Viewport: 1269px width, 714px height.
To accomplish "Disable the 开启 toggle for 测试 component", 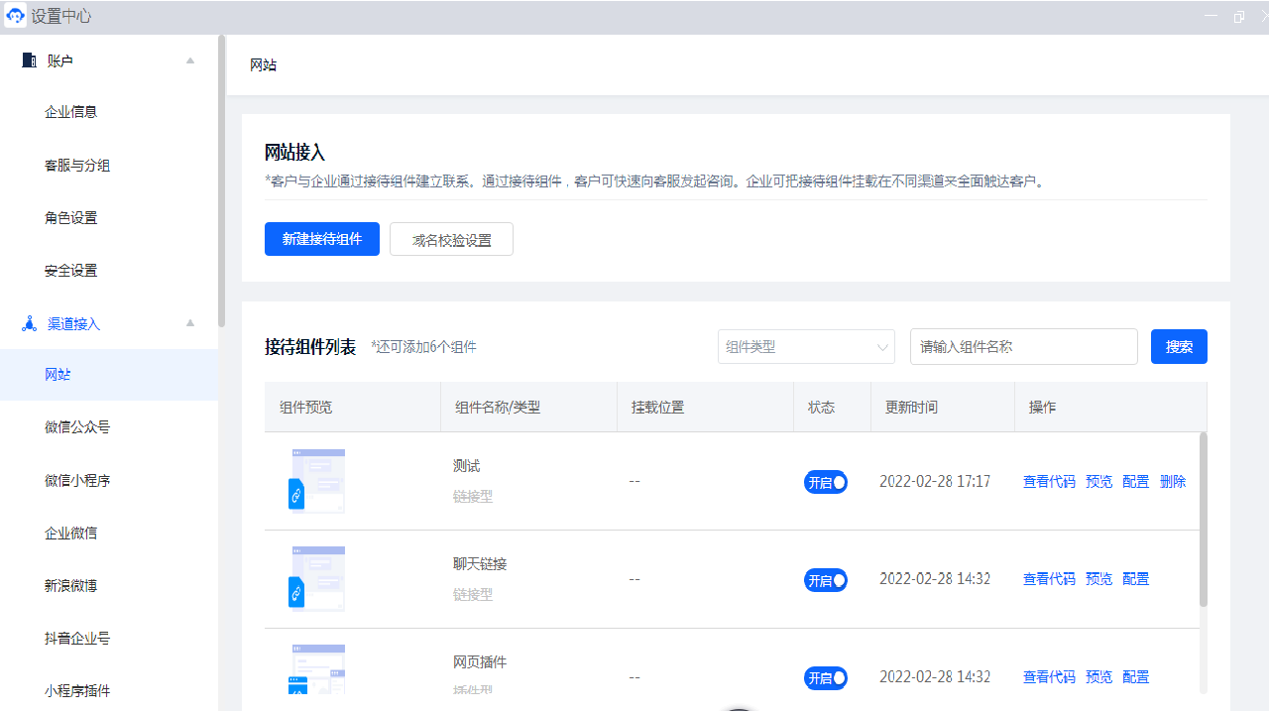I will (x=826, y=482).
